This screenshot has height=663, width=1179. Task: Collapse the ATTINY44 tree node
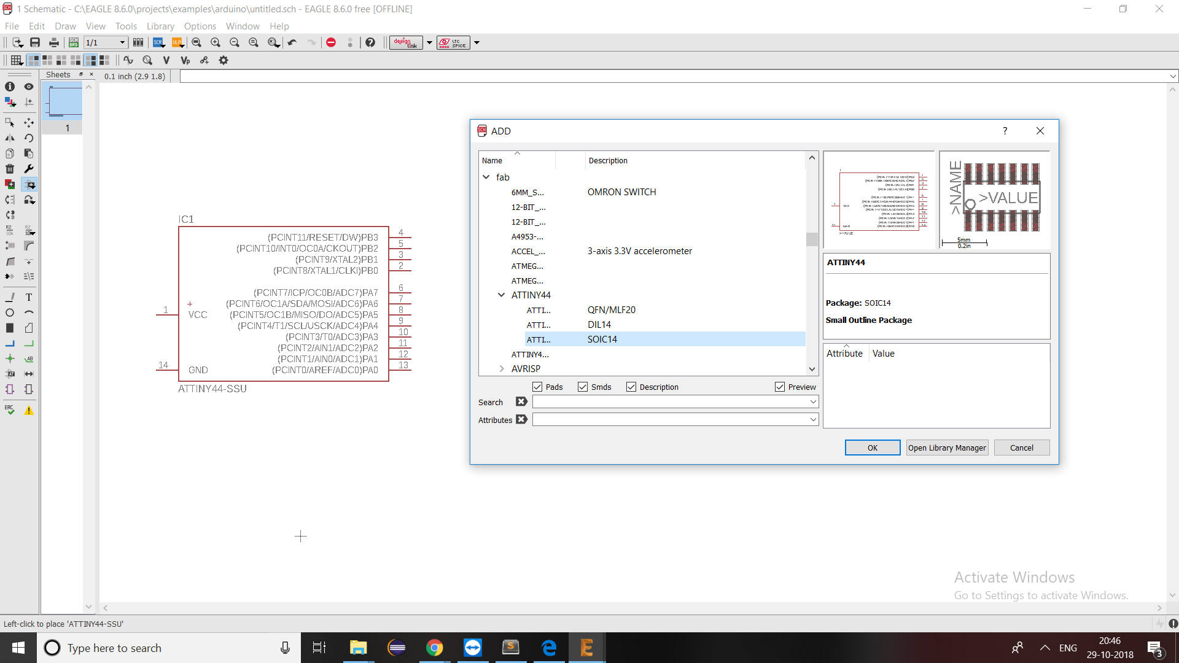(502, 295)
